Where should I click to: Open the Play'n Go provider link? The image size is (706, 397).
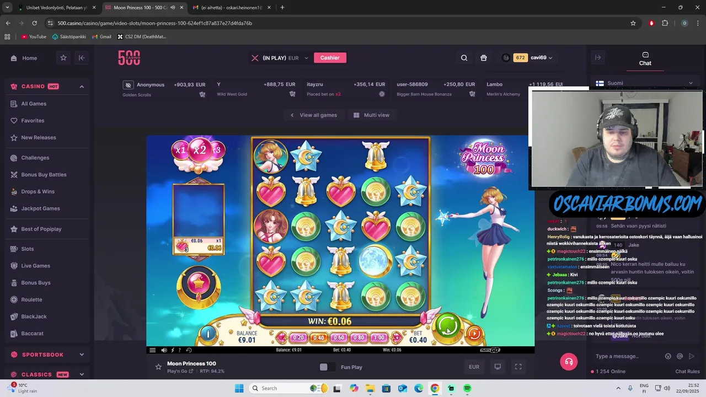(x=180, y=371)
